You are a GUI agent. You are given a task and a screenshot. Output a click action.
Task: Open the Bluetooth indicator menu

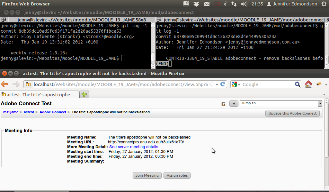pos(225,4)
